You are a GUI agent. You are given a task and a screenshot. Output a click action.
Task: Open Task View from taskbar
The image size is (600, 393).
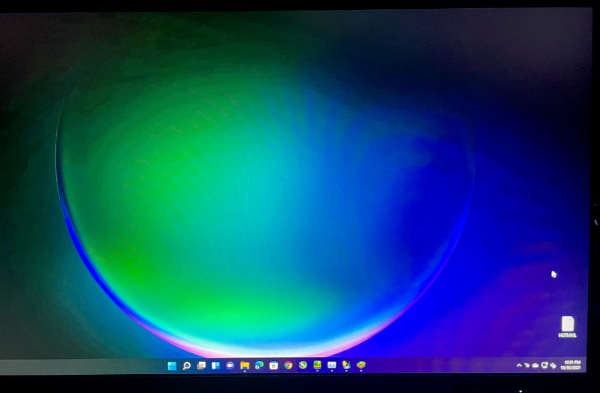[x=201, y=366]
